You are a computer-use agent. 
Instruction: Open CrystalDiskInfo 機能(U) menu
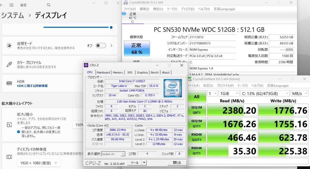(x=158, y=9)
